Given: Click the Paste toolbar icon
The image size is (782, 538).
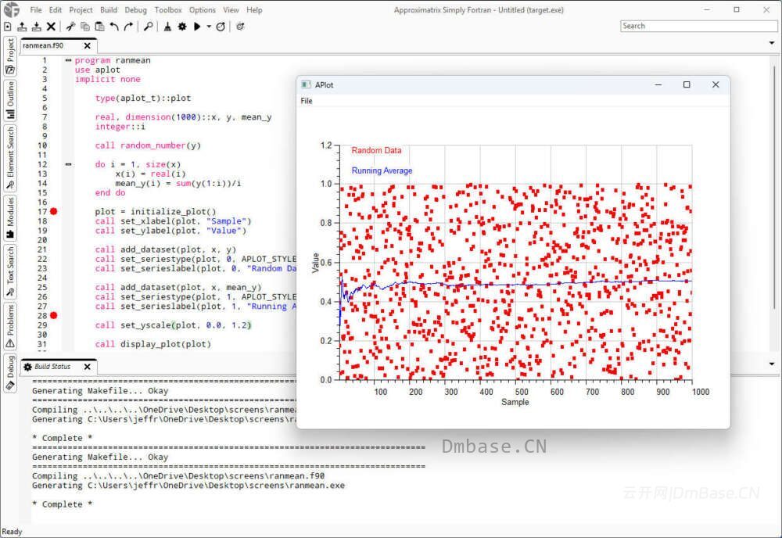Looking at the screenshot, I should [99, 27].
